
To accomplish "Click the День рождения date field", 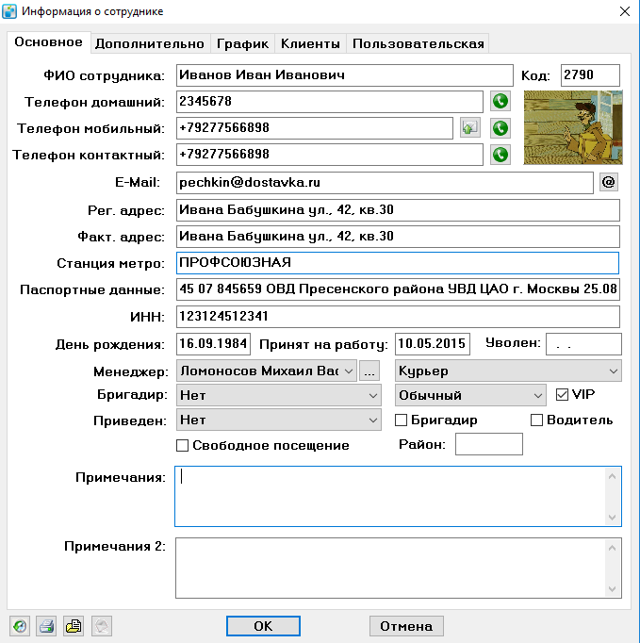I will click(x=213, y=343).
